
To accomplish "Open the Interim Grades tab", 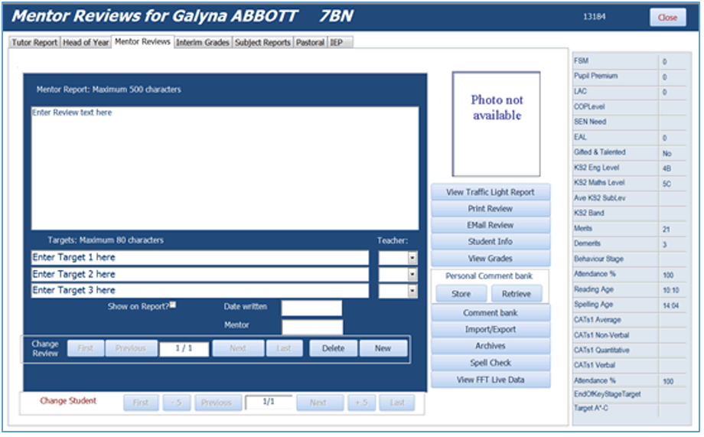I will tap(203, 42).
